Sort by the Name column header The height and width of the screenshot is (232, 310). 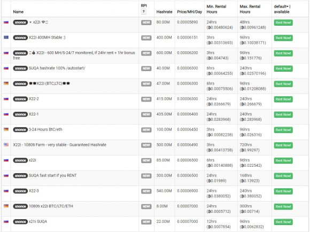[18, 12]
